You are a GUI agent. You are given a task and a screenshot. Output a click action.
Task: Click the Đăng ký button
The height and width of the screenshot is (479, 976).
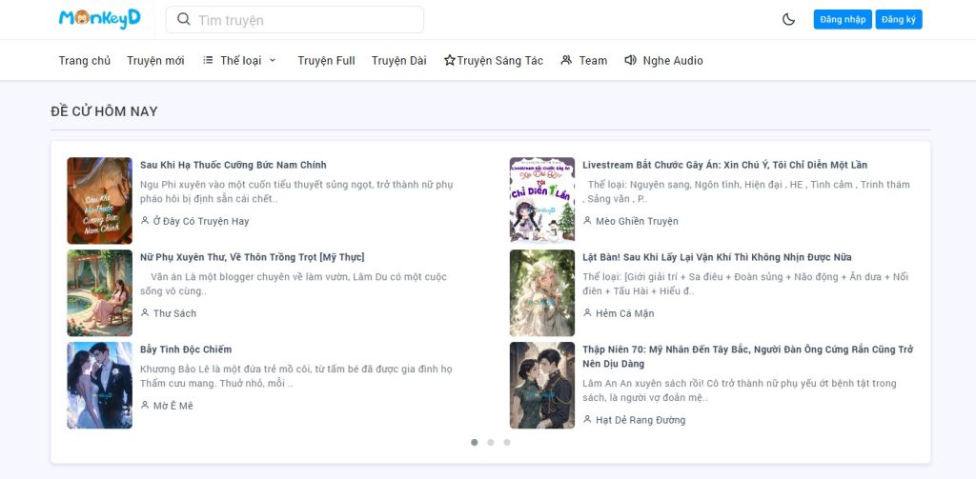click(898, 19)
